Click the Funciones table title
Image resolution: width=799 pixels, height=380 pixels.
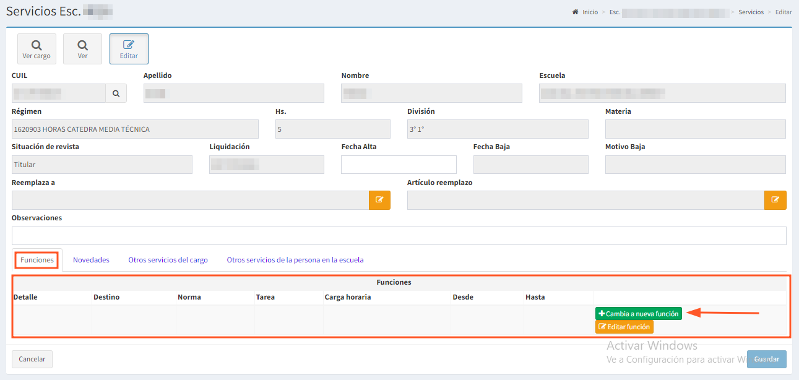394,282
